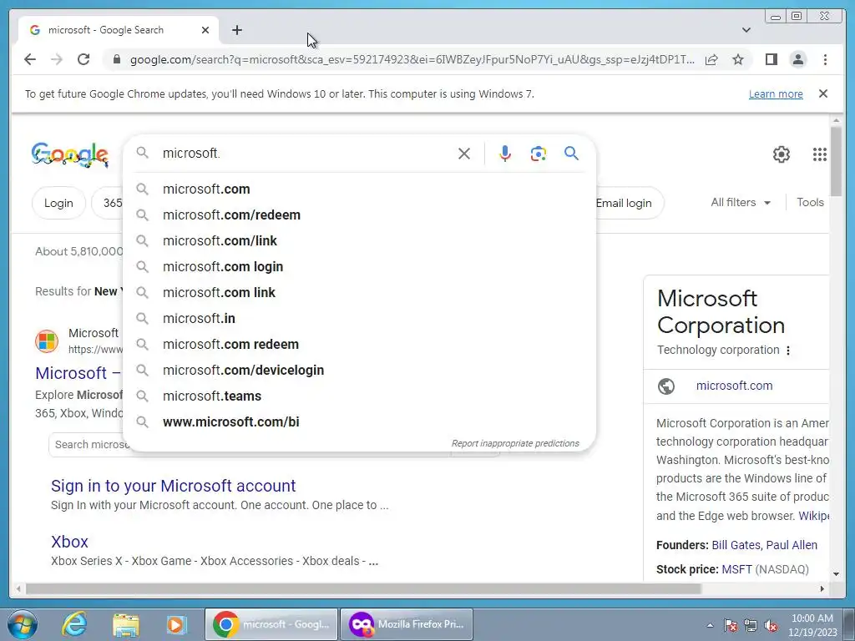Click Microsoft favicon in first result
855x641 pixels.
tap(47, 341)
